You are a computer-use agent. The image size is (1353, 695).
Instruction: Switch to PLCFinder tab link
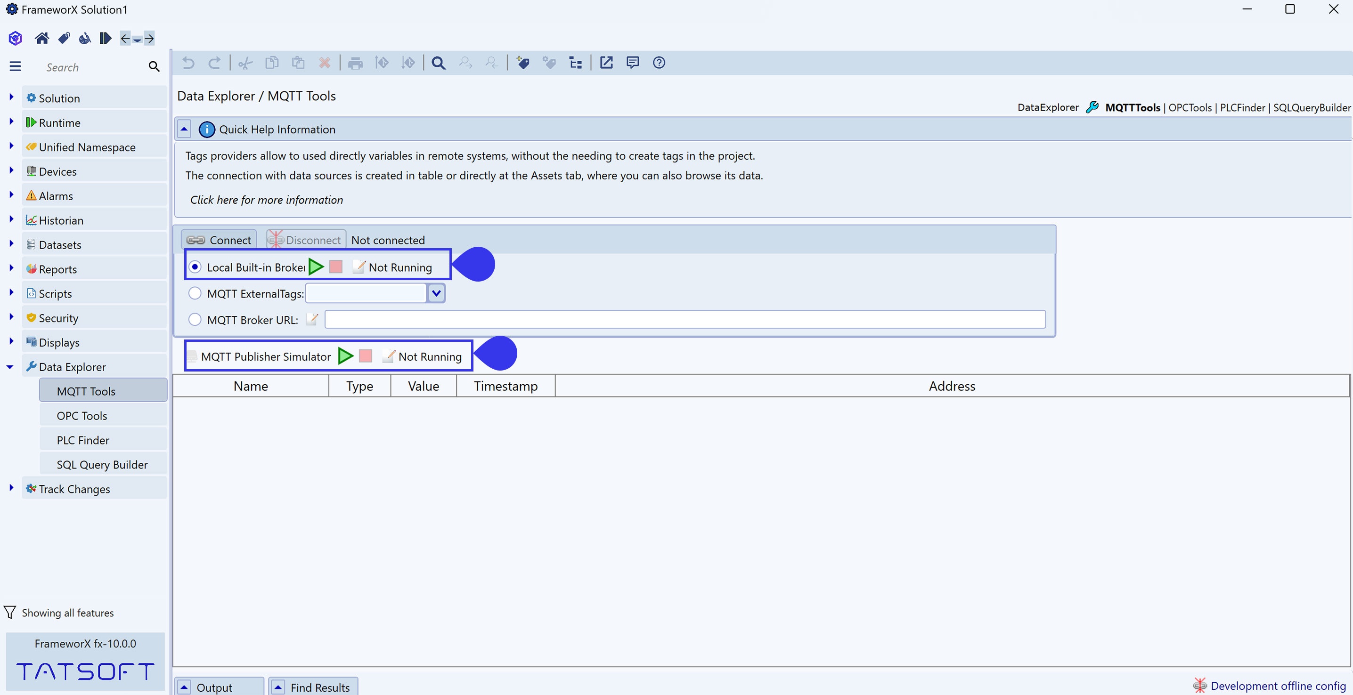(x=1242, y=108)
